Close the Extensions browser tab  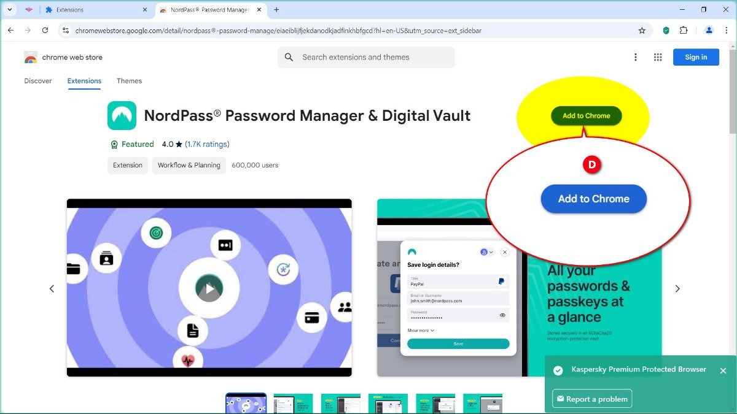(145, 10)
